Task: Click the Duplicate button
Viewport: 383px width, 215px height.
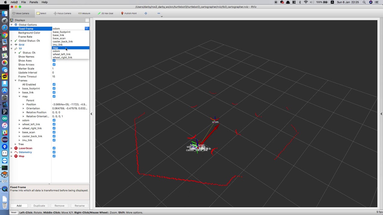Action: (x=39, y=206)
